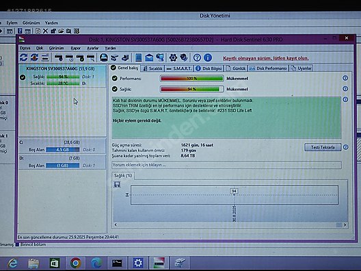
Task: Open the Microsoft Store taskbar icon
Action: pos(55,263)
